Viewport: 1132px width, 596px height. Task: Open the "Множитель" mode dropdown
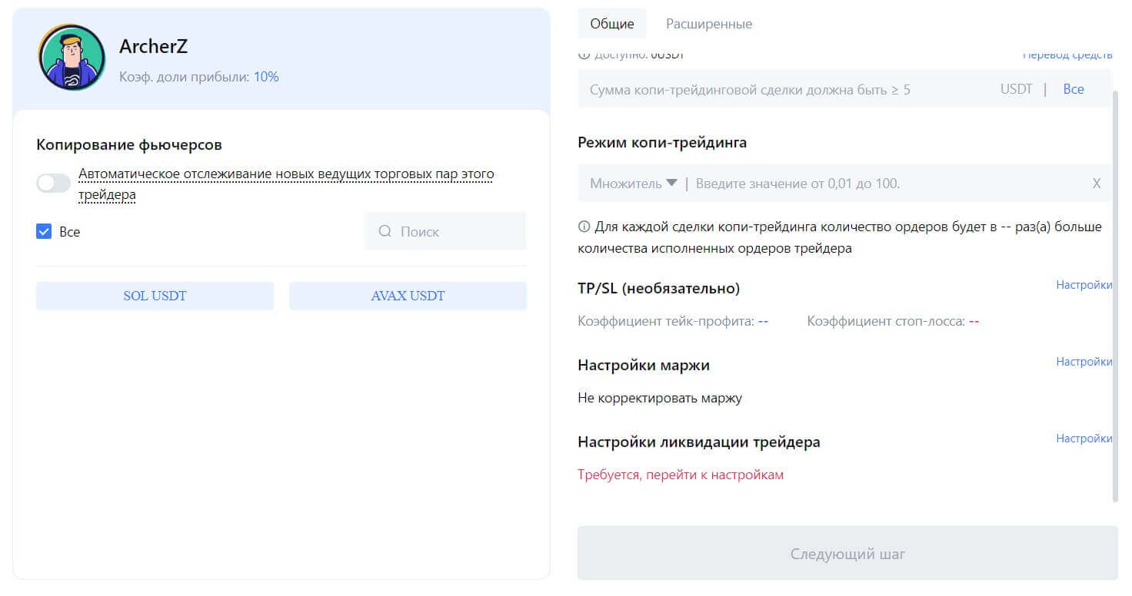(x=633, y=184)
